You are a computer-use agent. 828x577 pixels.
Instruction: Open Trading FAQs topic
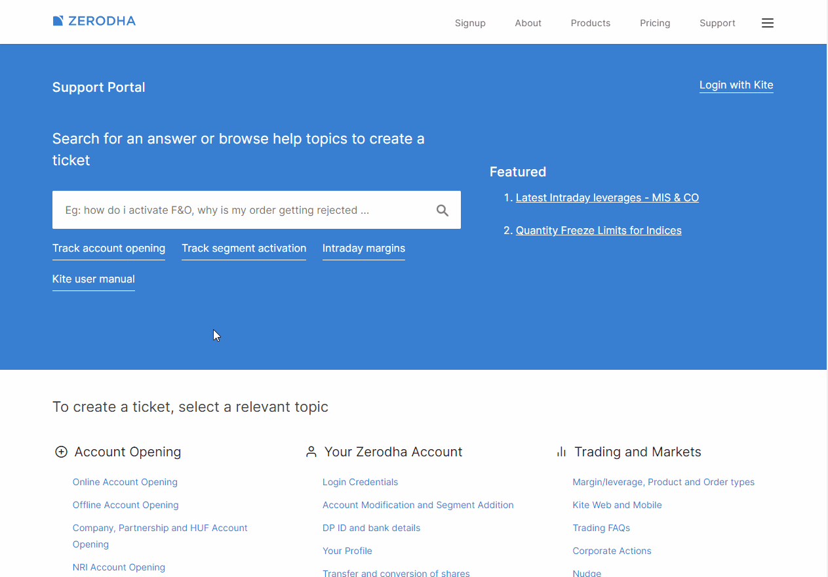click(x=601, y=528)
